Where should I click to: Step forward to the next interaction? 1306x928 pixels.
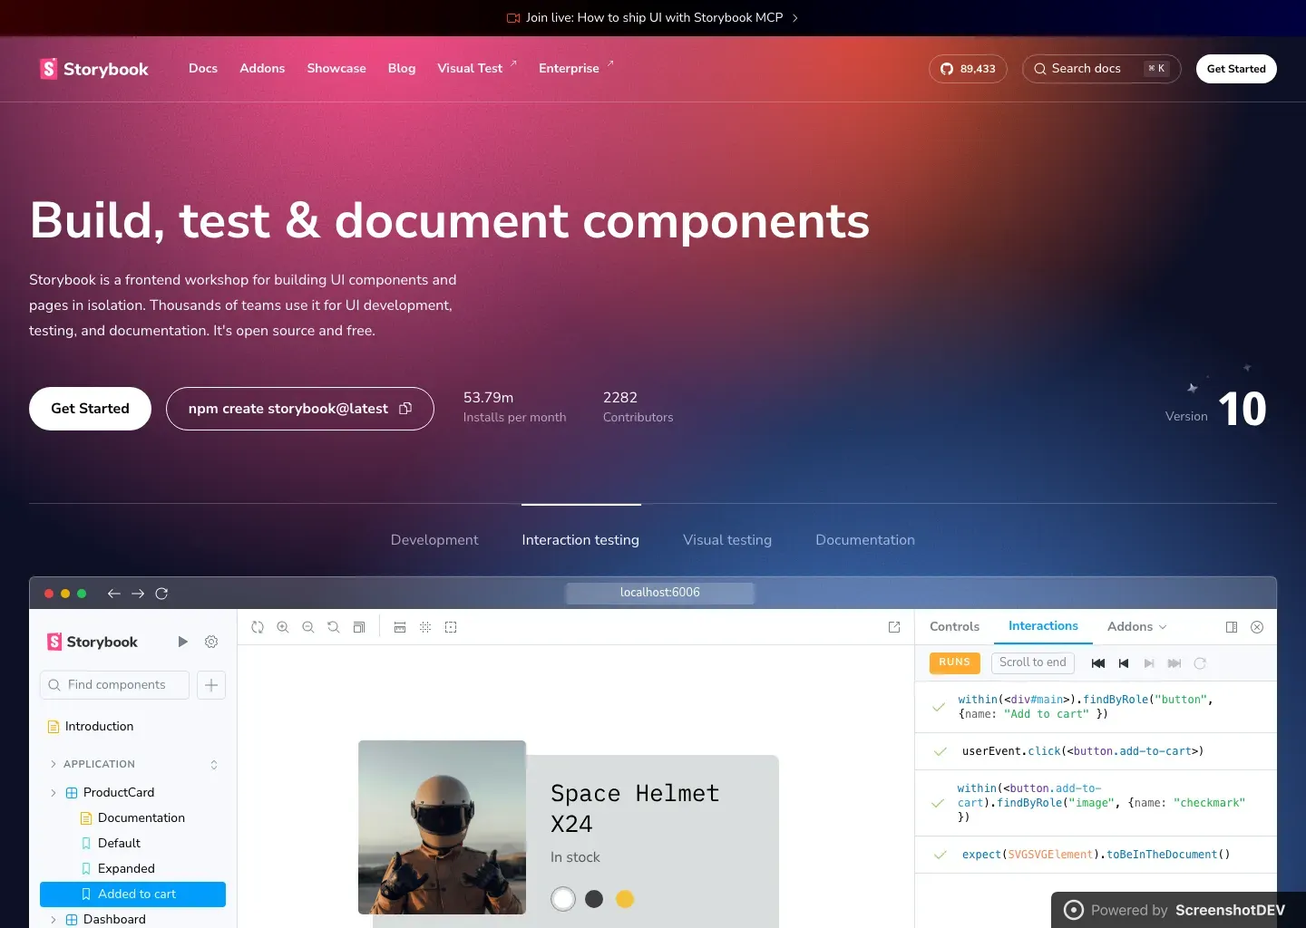1149,663
